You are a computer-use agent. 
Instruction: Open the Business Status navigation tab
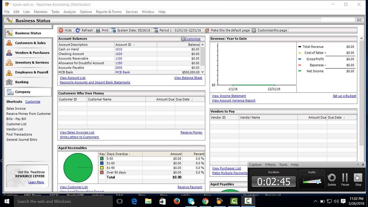tap(28, 33)
